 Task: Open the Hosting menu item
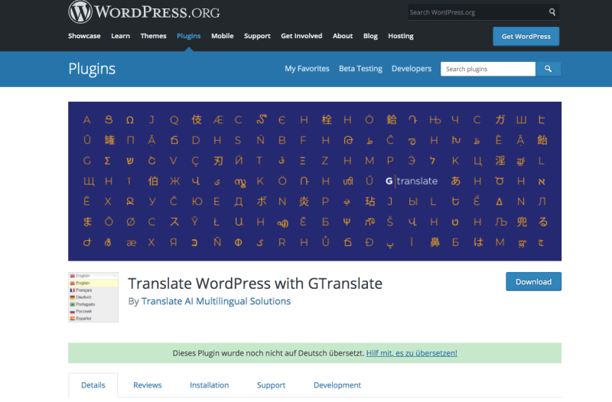pos(401,36)
